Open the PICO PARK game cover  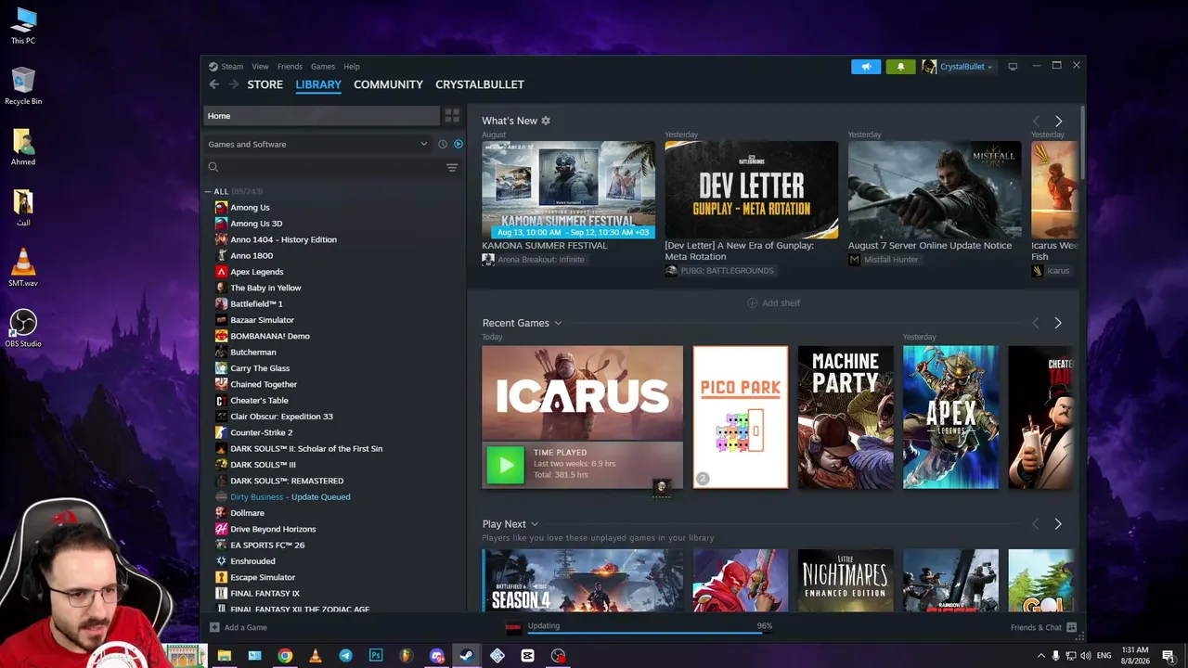click(x=740, y=417)
